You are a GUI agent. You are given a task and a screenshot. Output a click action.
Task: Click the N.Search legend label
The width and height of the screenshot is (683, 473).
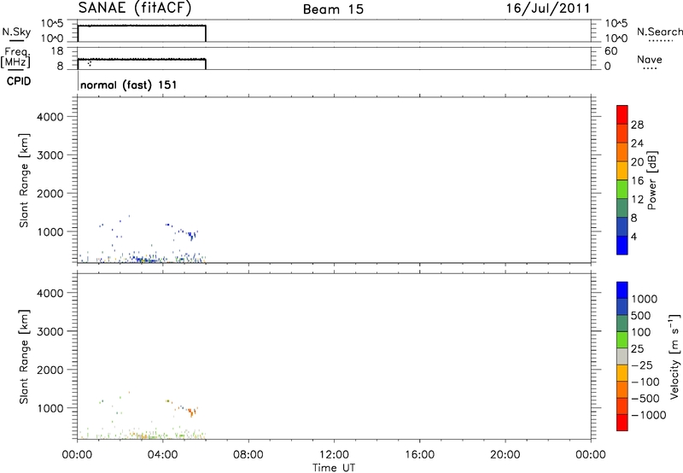tap(659, 32)
